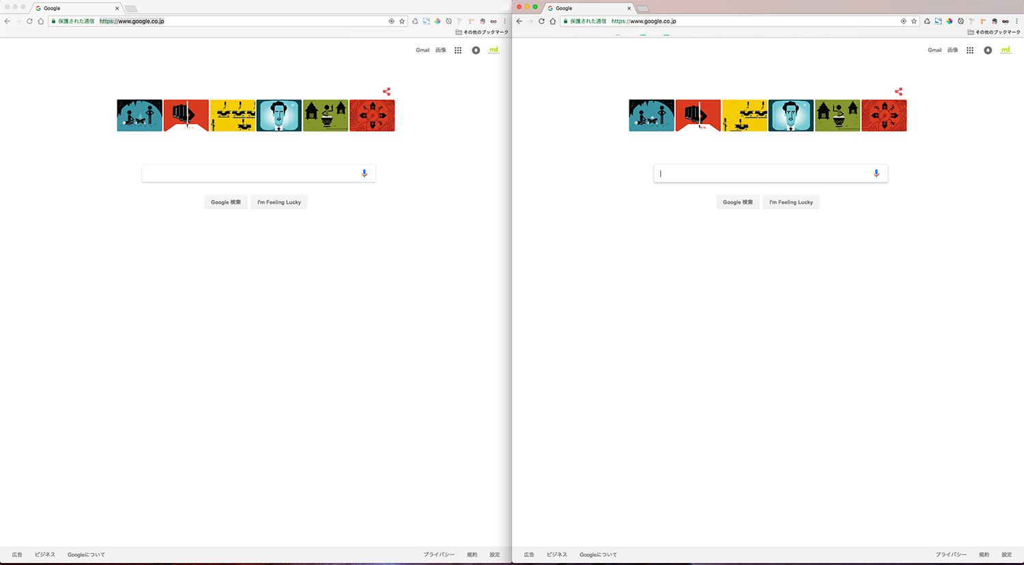Click the Google 検索 button in left window

[x=226, y=202]
